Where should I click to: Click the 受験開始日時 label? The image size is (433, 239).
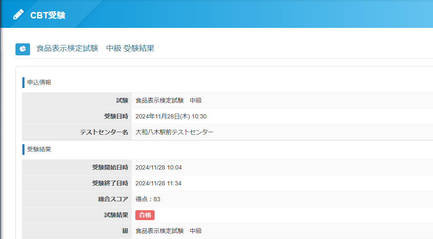(110, 167)
